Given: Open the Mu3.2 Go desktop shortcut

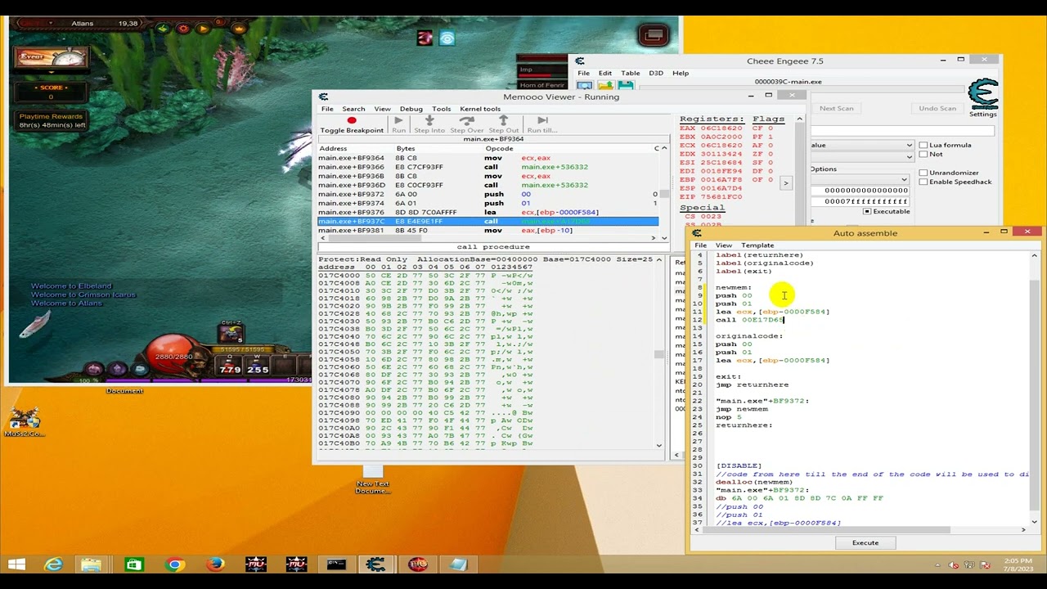Looking at the screenshot, I should [24, 422].
